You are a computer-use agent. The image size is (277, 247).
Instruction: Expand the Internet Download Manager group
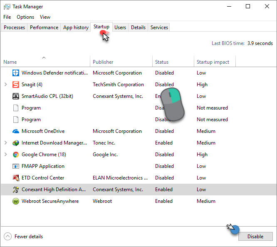[6, 143]
